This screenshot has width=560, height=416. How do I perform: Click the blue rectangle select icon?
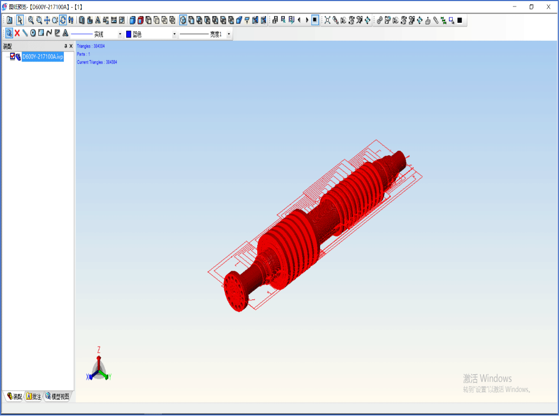tap(452, 21)
